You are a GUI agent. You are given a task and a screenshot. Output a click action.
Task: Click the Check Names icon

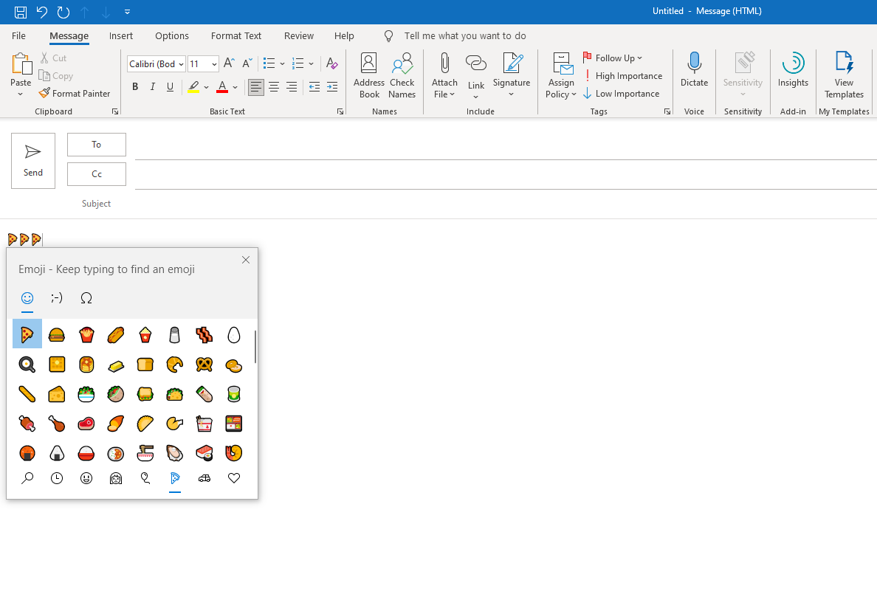tap(402, 74)
